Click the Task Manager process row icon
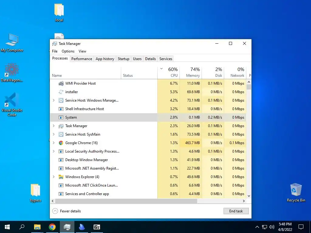This screenshot has width=311, height=233. tap(61, 126)
